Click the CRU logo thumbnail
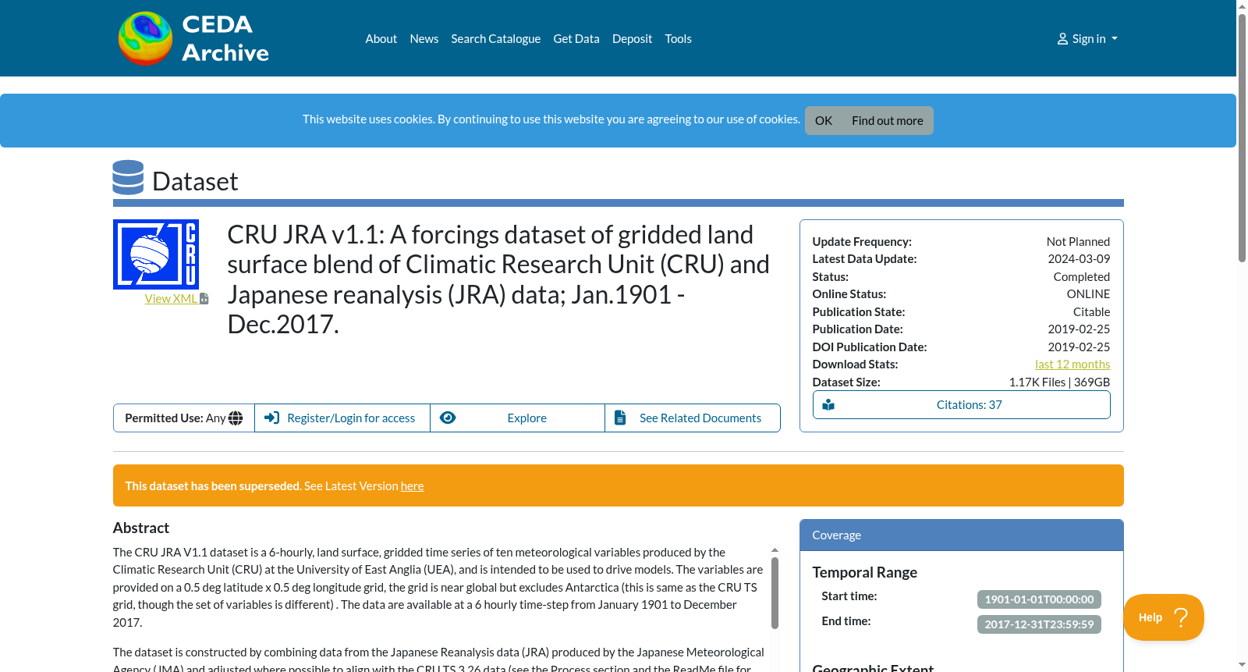The width and height of the screenshot is (1248, 672). (x=156, y=254)
